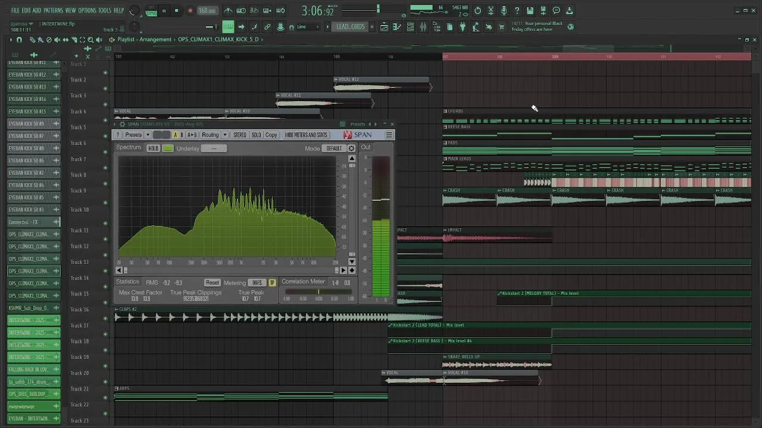Open the channel rack icon

pyautogui.click(x=410, y=27)
